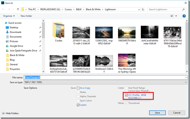190x119 pixels.
Task: Click the Google Drive icon
Action: coord(7,46)
